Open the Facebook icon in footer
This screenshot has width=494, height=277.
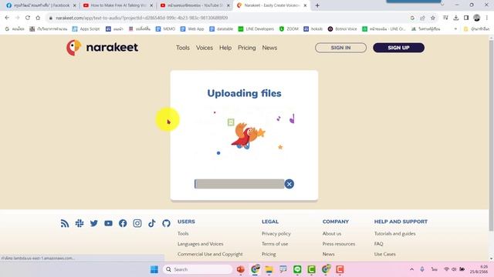[123, 223]
